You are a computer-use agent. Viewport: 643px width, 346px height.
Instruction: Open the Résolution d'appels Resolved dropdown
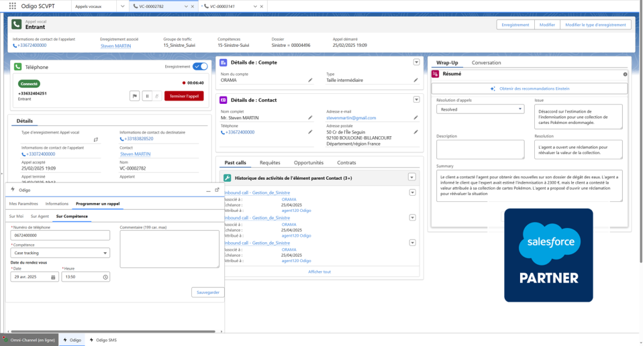480,109
